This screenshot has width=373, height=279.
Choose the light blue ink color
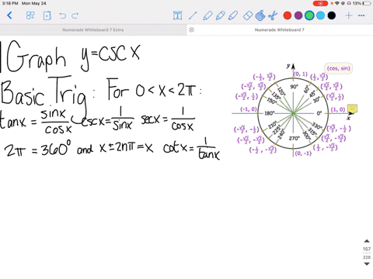320,15
